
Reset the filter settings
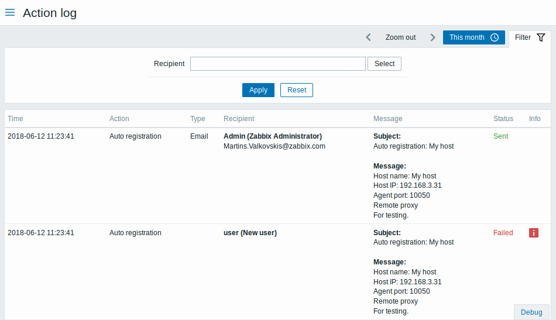(297, 90)
